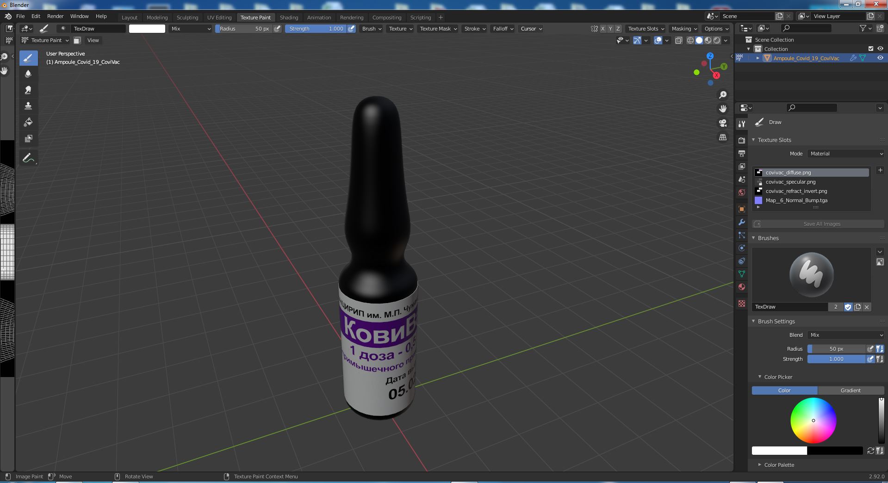Hide Ampoule_Covid_19_CoviVac with eye icon
Image resolution: width=888 pixels, height=483 pixels.
880,58
